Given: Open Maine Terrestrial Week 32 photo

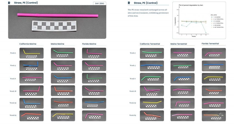Looking at the screenshot, I should pyautogui.click(x=183, y=103).
